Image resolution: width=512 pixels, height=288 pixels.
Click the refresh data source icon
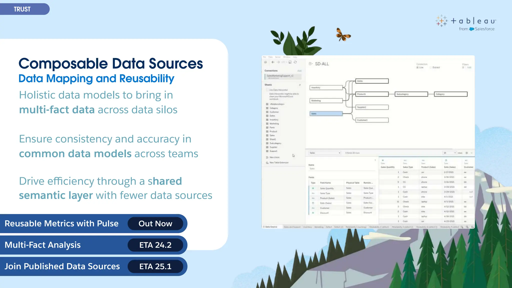tap(295, 62)
